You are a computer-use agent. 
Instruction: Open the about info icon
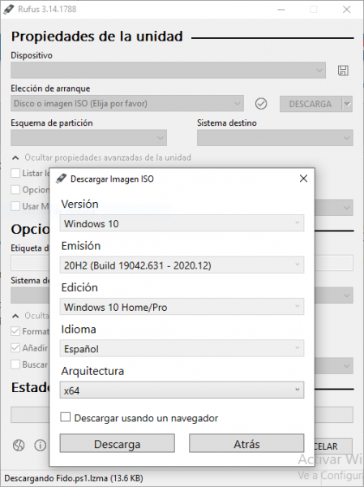click(40, 446)
